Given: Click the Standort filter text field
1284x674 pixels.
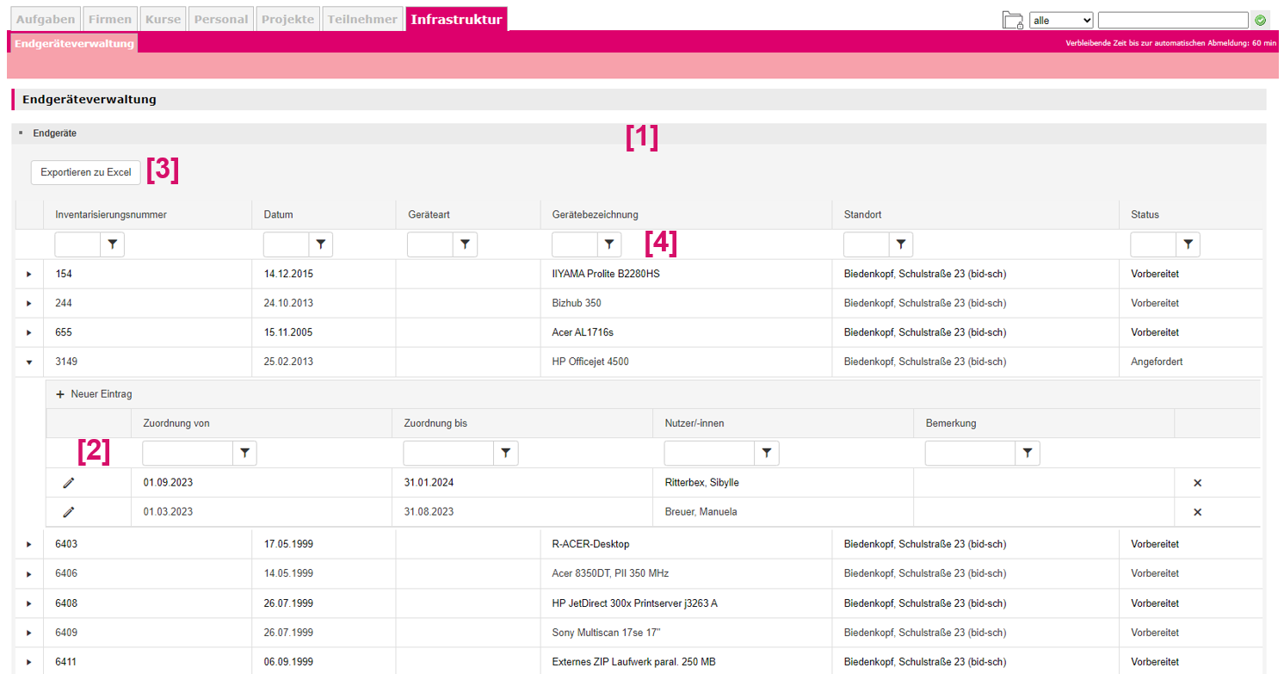Looking at the screenshot, I should click(x=865, y=245).
